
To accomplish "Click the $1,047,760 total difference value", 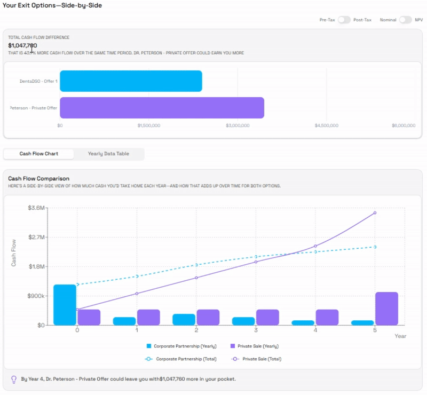I will coord(22,45).
